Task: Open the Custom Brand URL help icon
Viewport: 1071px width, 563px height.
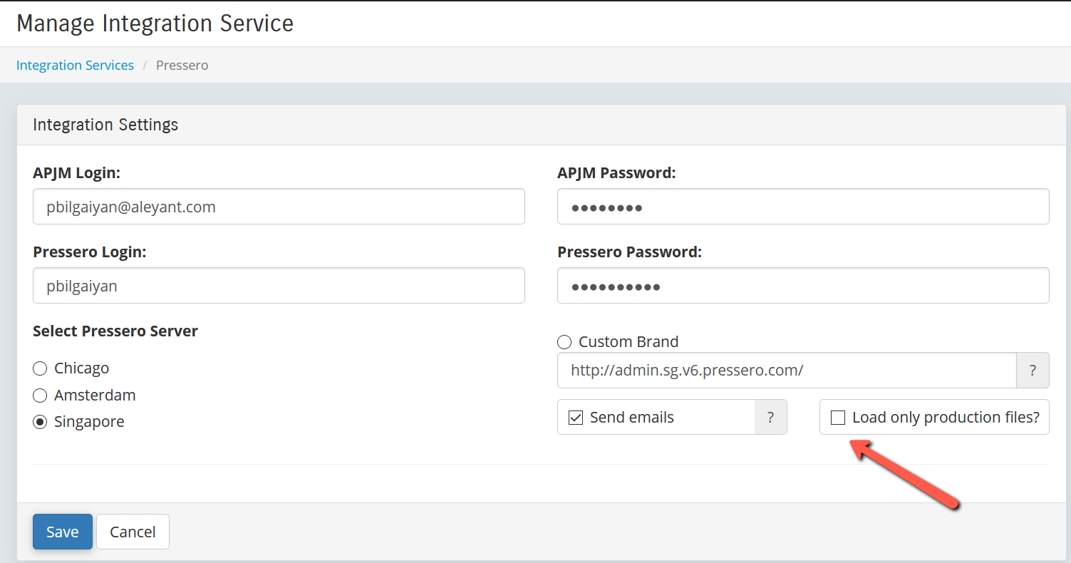Action: click(x=1033, y=371)
